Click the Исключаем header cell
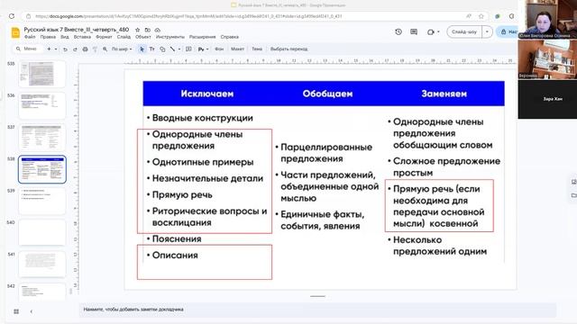This screenshot has height=324, width=577. pos(206,94)
